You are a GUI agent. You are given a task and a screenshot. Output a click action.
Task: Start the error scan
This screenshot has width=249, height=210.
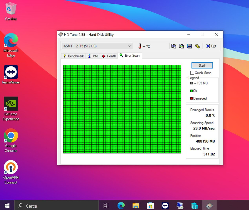(x=202, y=65)
